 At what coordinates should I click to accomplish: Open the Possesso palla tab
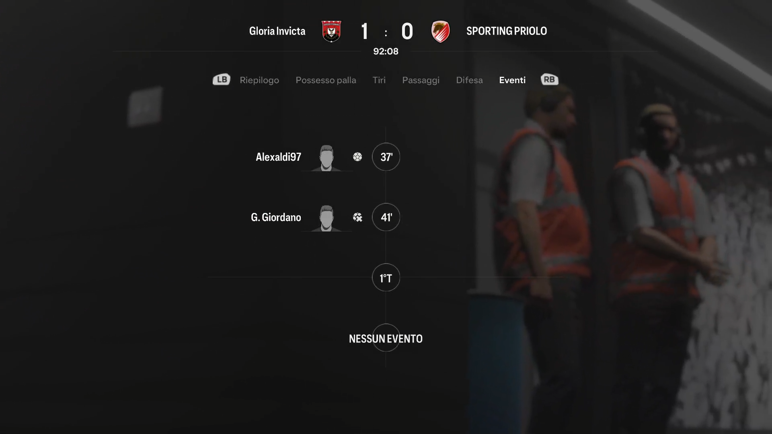coord(326,80)
